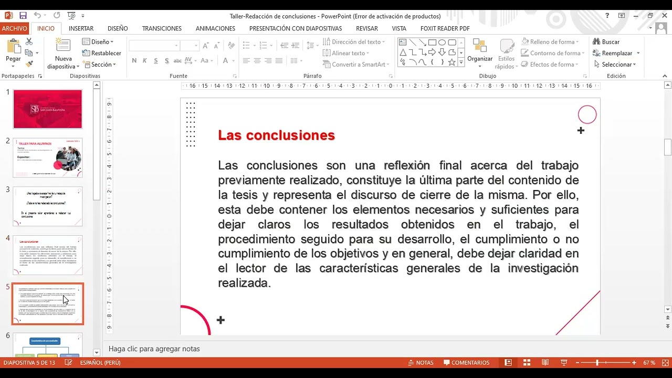Toggle text shadow formatting

tap(167, 61)
